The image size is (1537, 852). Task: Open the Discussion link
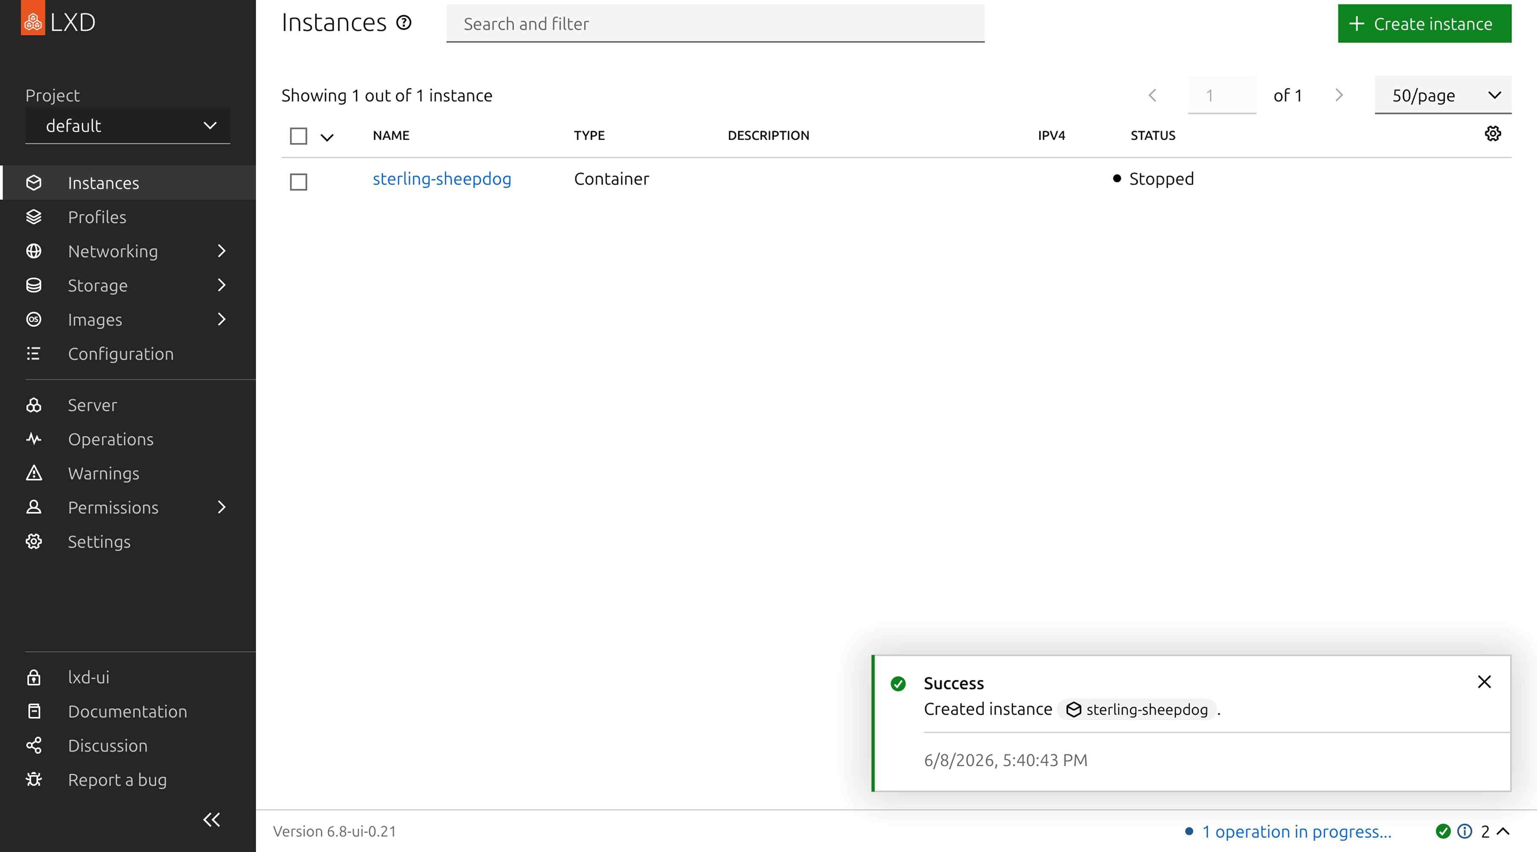point(108,745)
